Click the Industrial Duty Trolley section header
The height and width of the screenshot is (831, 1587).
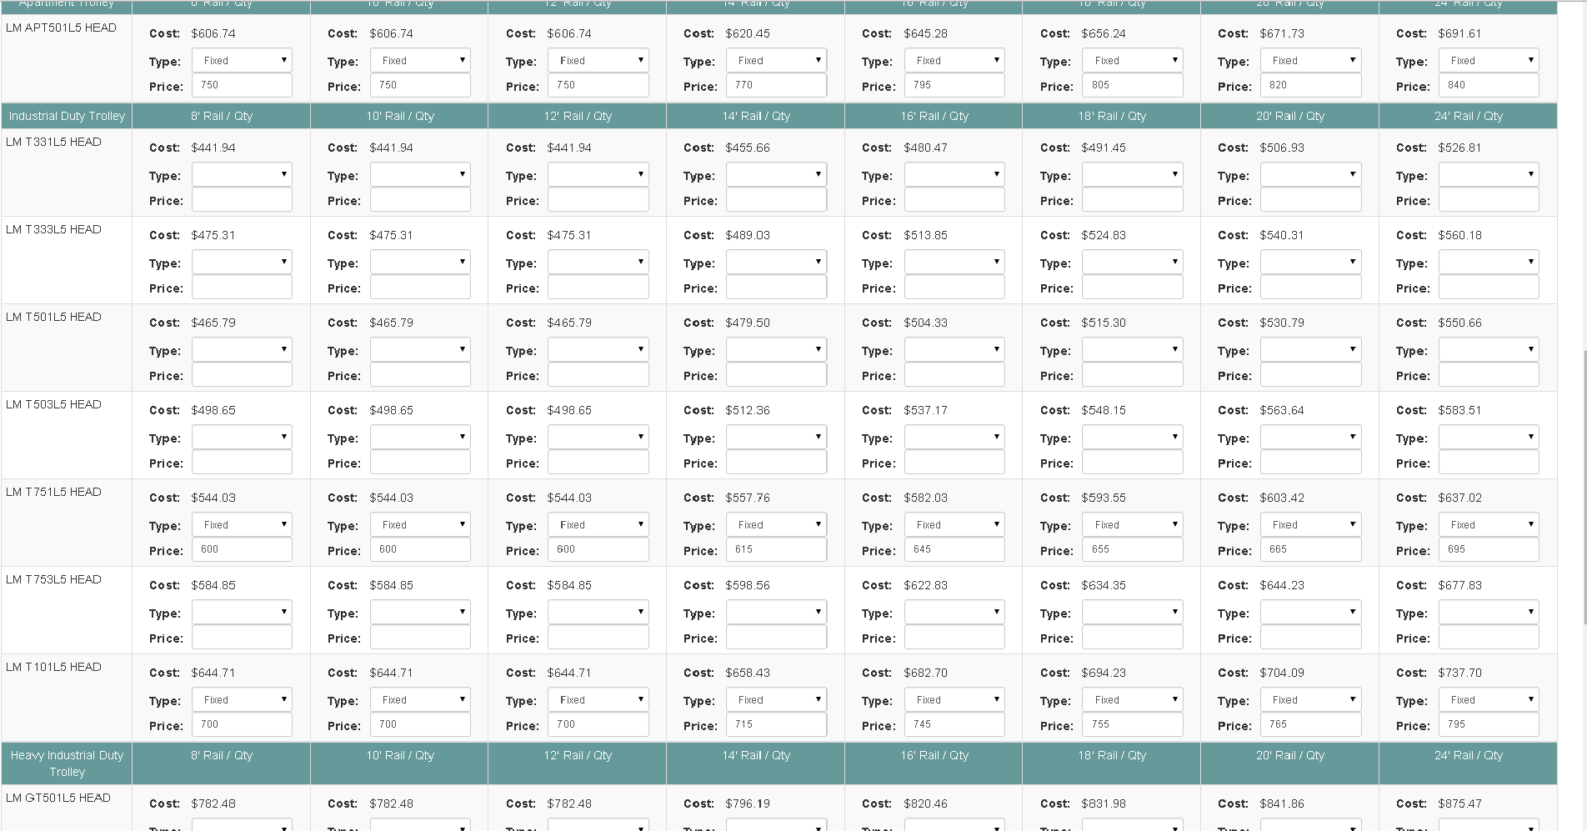pyautogui.click(x=67, y=116)
